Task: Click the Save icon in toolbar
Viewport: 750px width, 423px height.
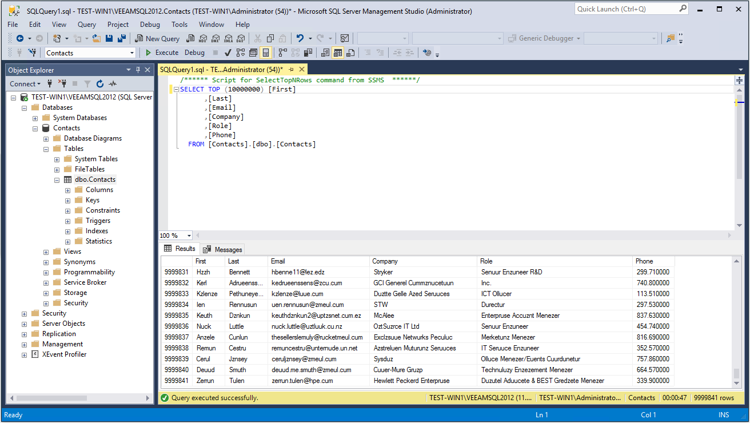Action: (109, 38)
